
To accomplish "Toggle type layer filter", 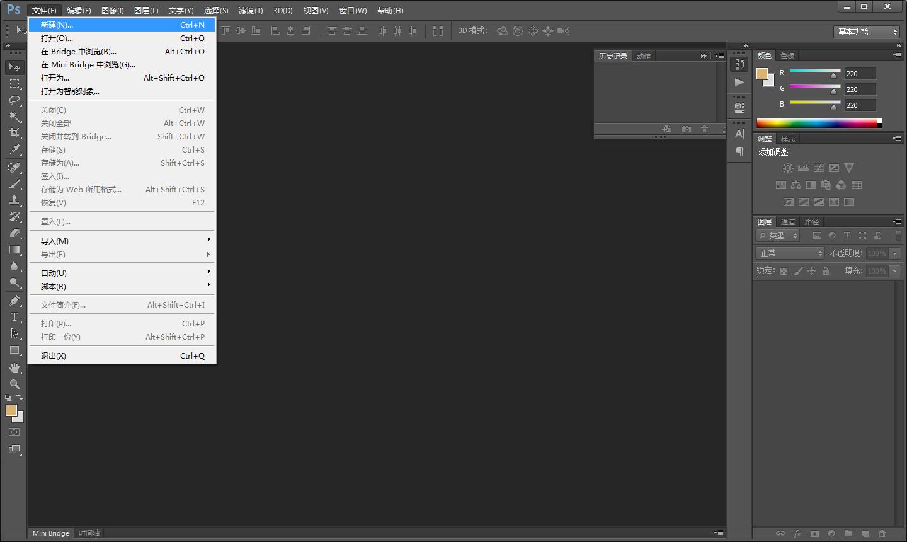I will (x=847, y=235).
